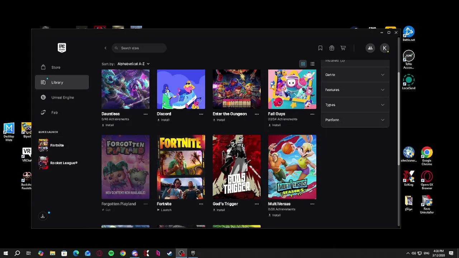The image size is (459, 258).
Task: Install God's Trigger
Action: pos(219,210)
